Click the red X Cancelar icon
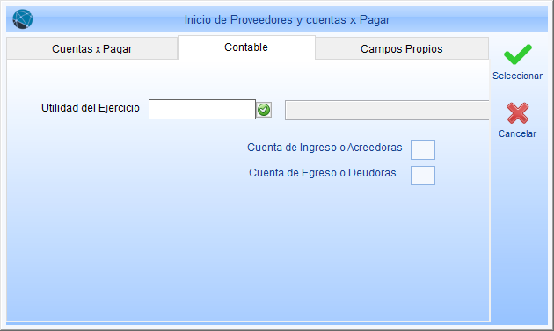The image size is (554, 331). coord(518,113)
